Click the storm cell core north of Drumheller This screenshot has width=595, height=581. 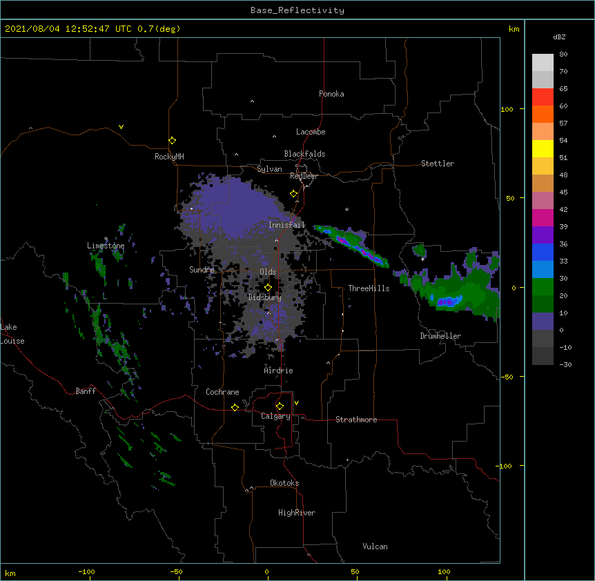point(449,301)
